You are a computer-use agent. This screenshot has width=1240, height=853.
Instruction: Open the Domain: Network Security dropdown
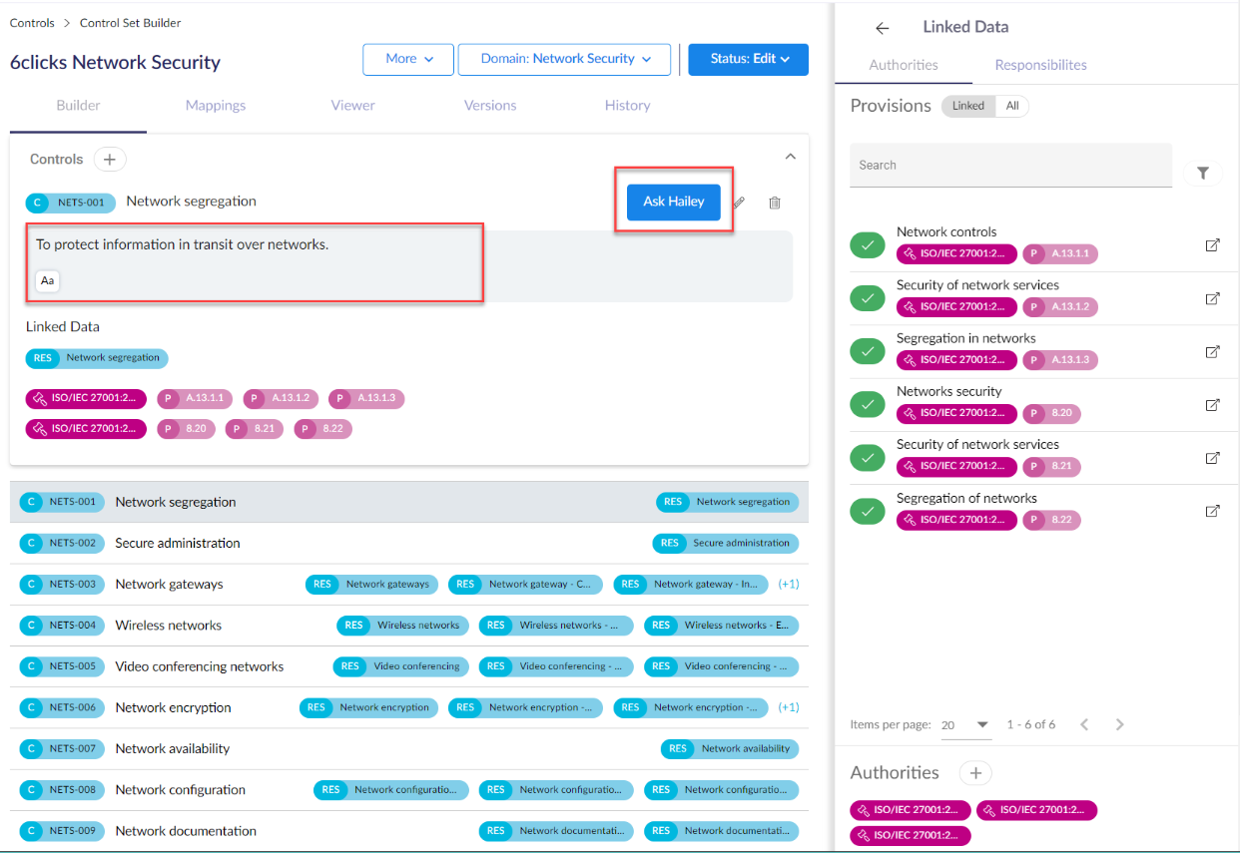click(565, 59)
